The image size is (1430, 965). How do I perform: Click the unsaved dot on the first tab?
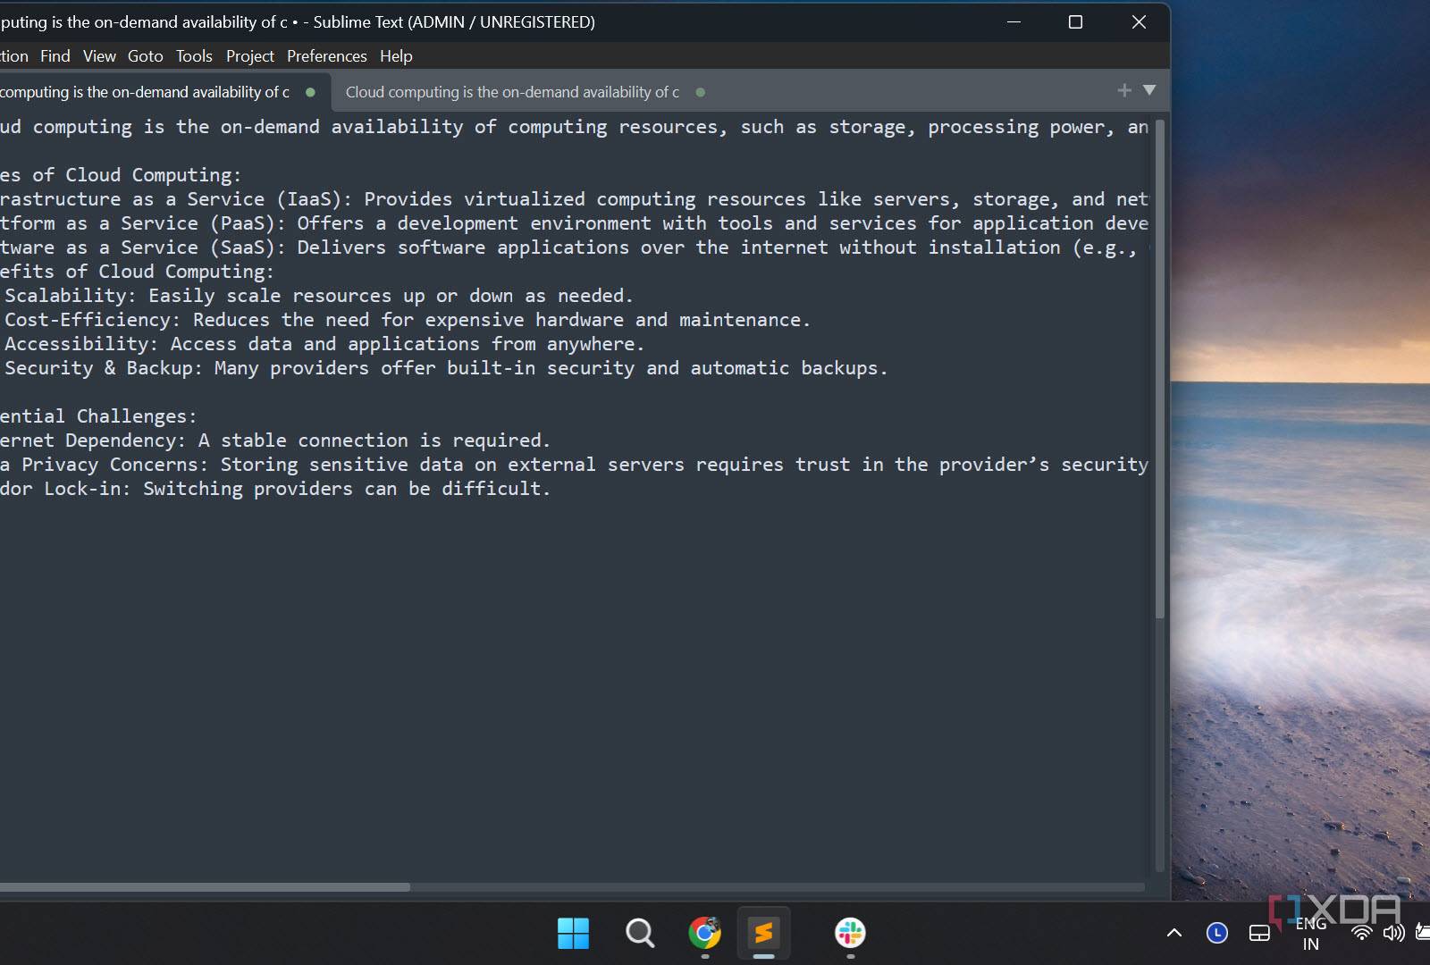pyautogui.click(x=310, y=92)
